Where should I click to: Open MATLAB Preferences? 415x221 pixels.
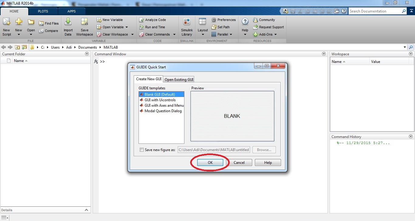(224, 20)
